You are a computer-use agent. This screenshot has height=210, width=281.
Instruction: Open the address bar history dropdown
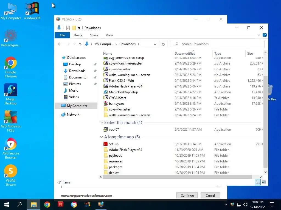[x=155, y=44]
